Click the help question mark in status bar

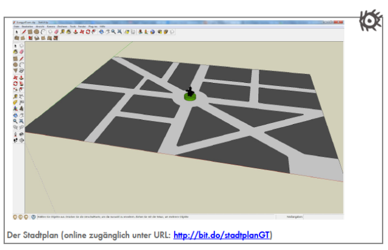pyautogui.click(x=33, y=217)
